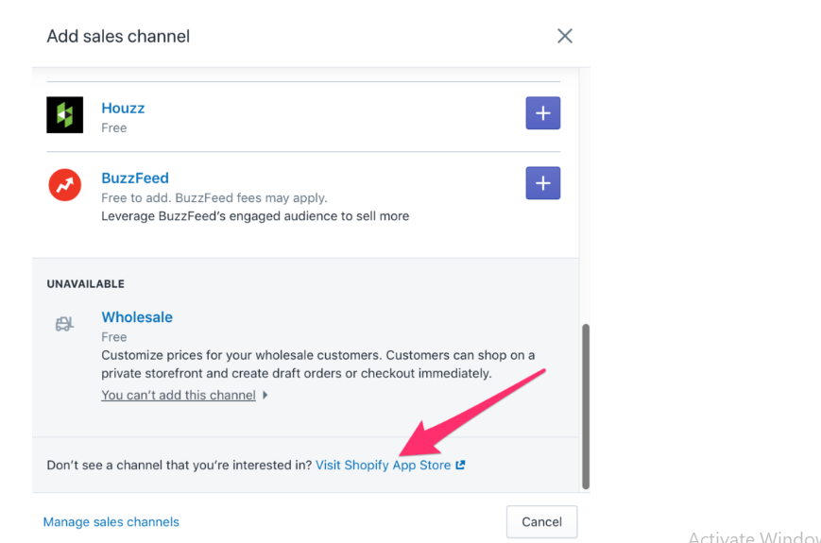Click external-link icon beside Shopify App Store
The image size is (821, 543).
tap(461, 466)
